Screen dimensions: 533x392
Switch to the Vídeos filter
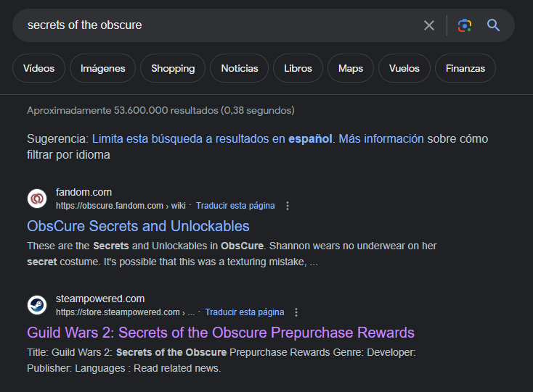(38, 68)
